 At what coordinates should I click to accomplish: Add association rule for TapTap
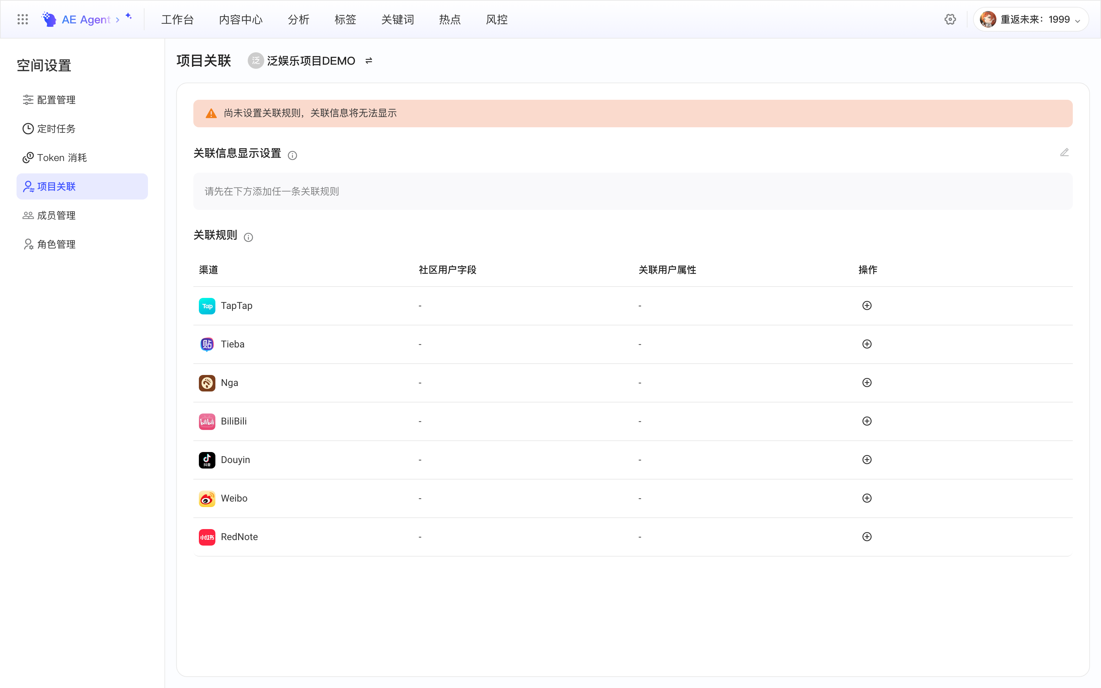(x=867, y=305)
